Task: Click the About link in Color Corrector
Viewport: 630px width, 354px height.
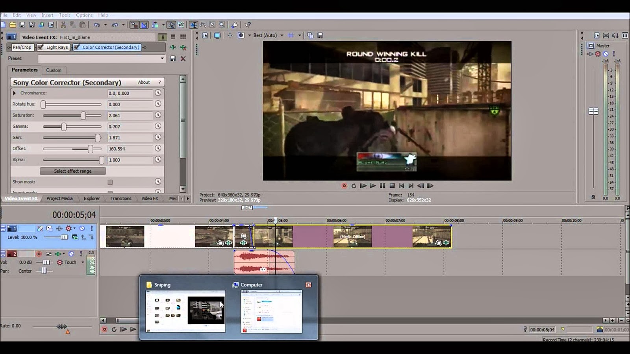Action: pyautogui.click(x=144, y=82)
